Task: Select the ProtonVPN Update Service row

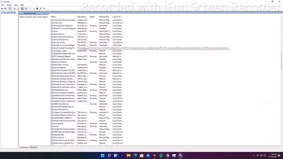Action: 87,107
